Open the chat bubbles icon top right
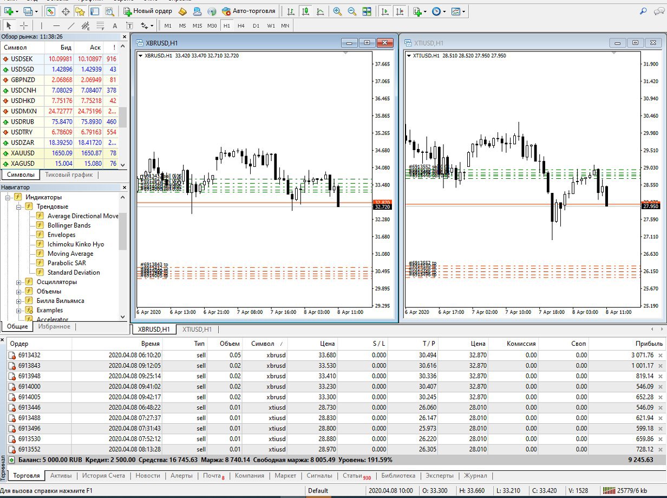The height and width of the screenshot is (498, 667). tap(659, 11)
